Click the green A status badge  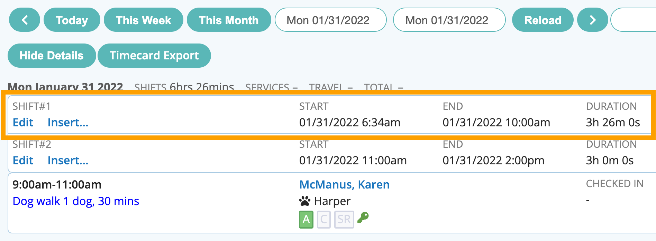pos(306,219)
